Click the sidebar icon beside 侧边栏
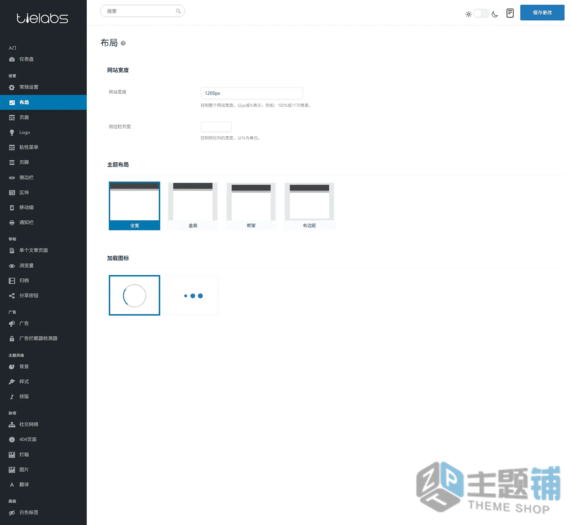The image size is (571, 525). click(x=12, y=177)
